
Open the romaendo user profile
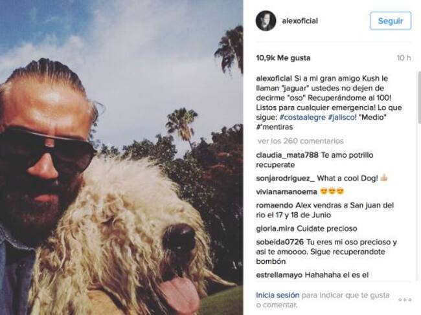coord(275,205)
